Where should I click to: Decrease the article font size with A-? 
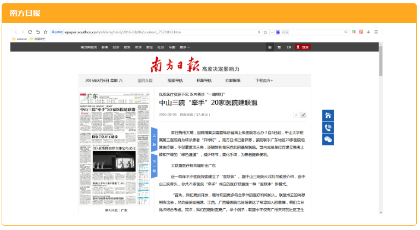click(x=296, y=115)
